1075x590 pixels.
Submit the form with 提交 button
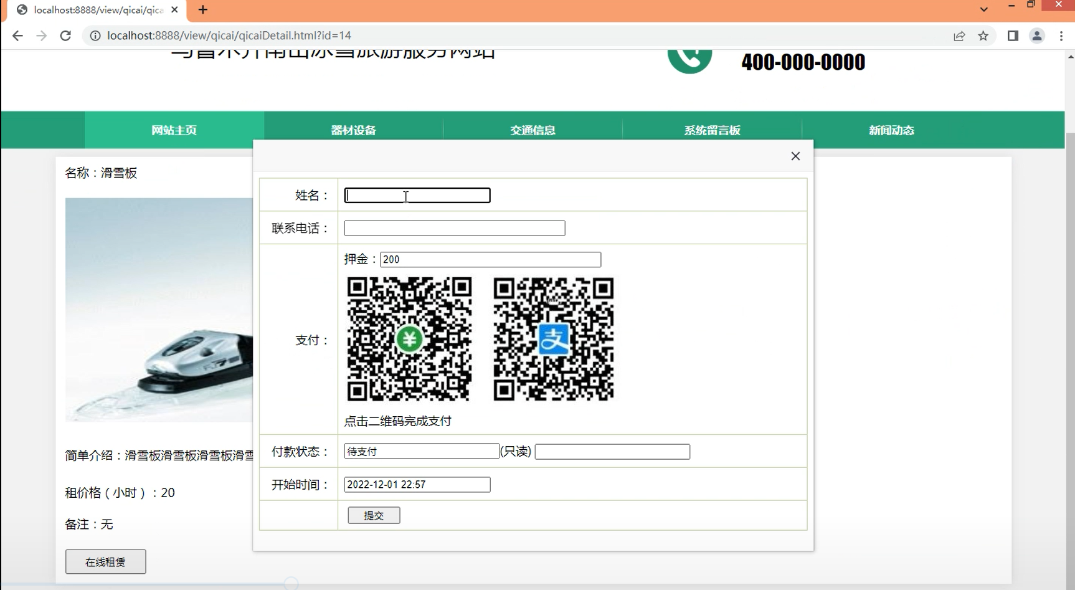[x=374, y=515]
